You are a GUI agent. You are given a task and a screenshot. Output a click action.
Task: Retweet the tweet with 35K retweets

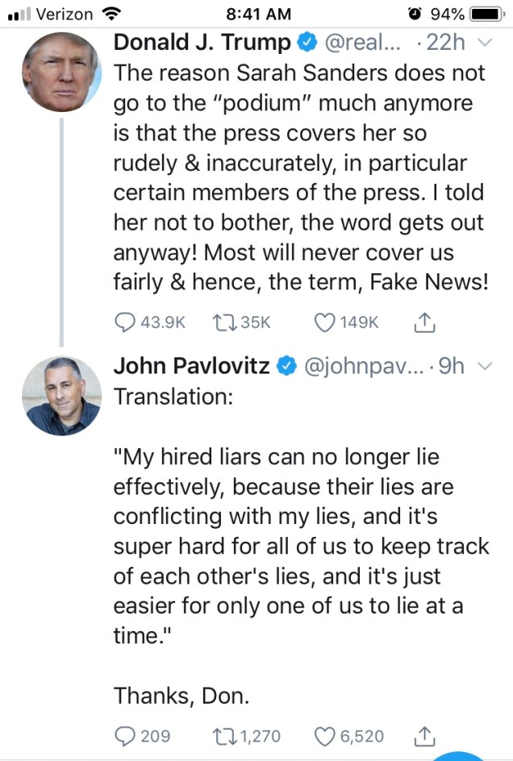[222, 322]
